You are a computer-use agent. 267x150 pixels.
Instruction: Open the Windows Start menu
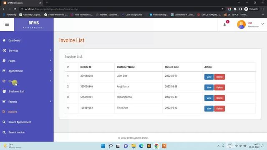103,146
